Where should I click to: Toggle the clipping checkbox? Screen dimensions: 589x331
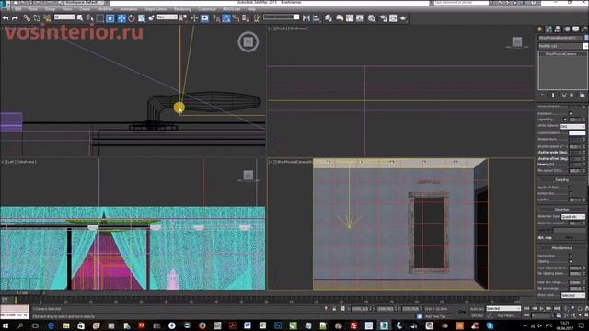pyautogui.click(x=571, y=261)
